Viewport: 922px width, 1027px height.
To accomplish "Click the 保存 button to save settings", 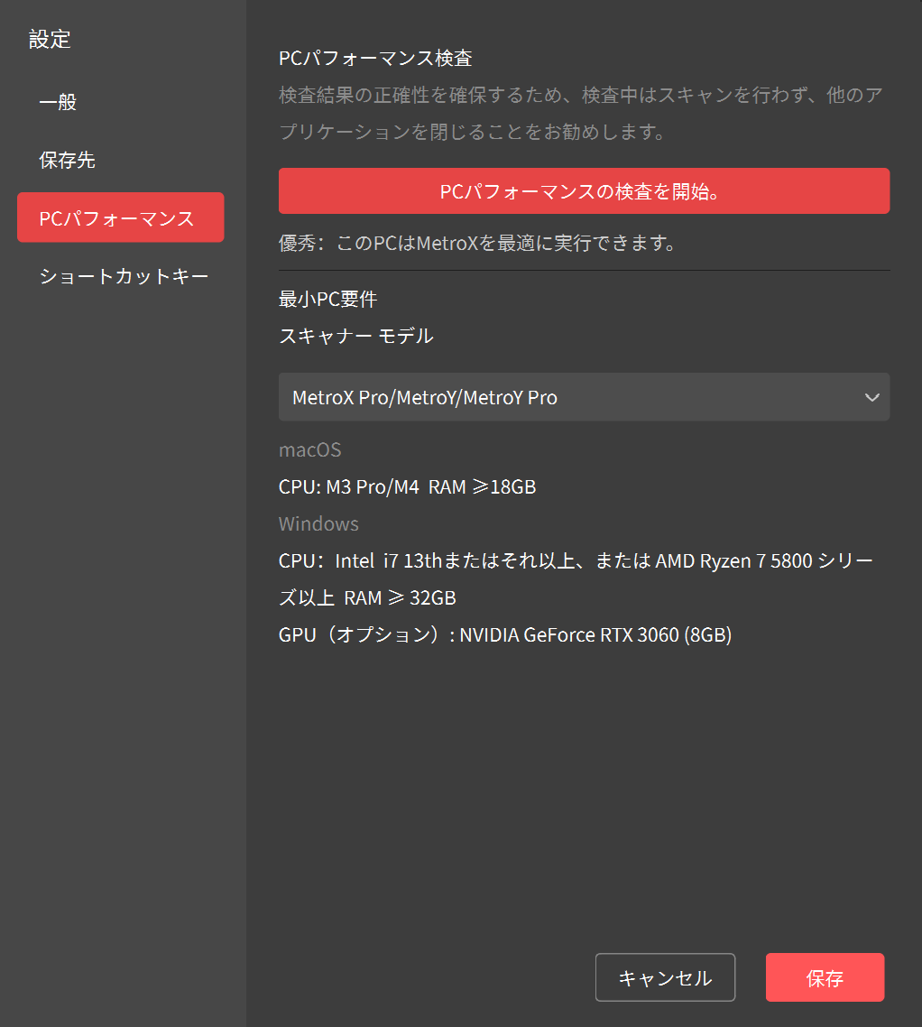I will pos(824,977).
